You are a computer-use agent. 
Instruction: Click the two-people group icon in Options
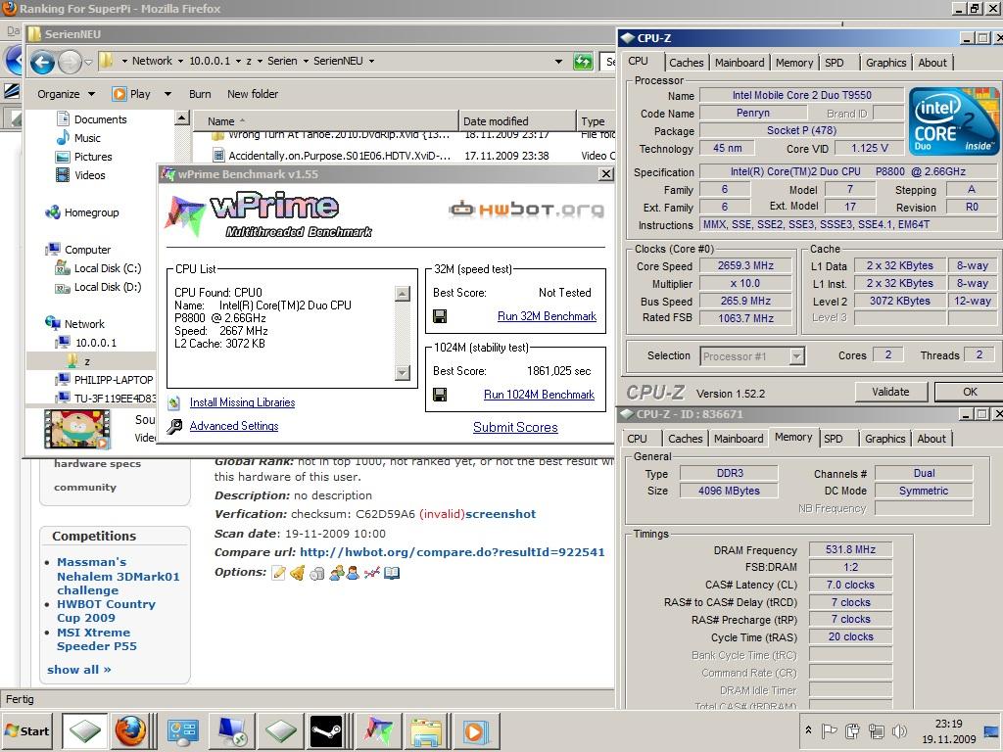pyautogui.click(x=337, y=573)
